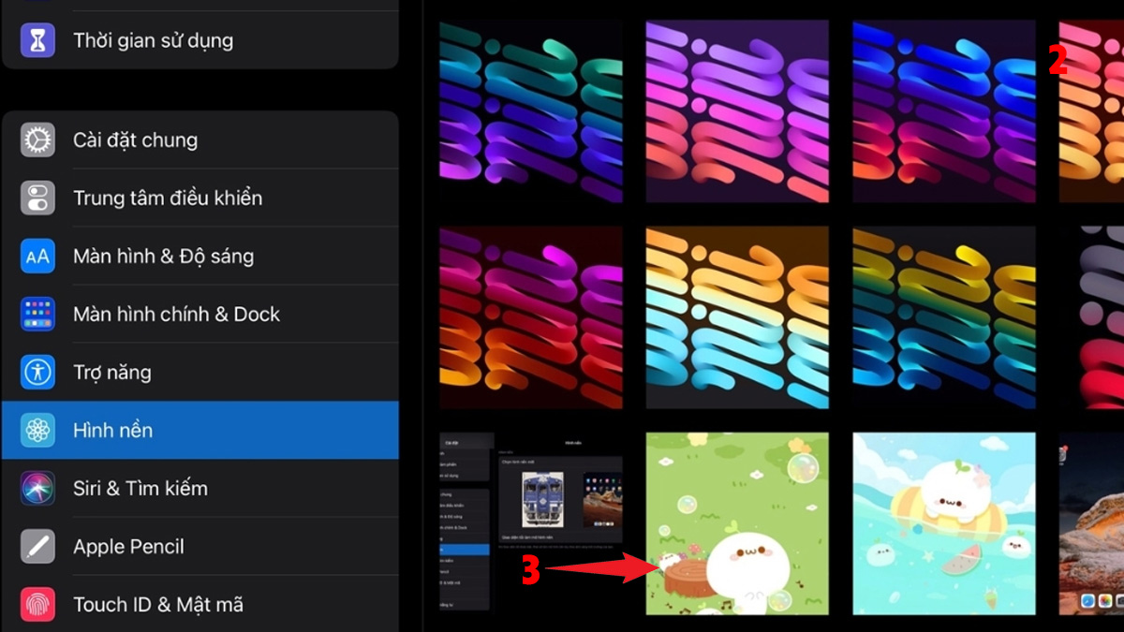Open Màn hình & Độ sáng settings
The image size is (1124, 632).
(x=200, y=257)
